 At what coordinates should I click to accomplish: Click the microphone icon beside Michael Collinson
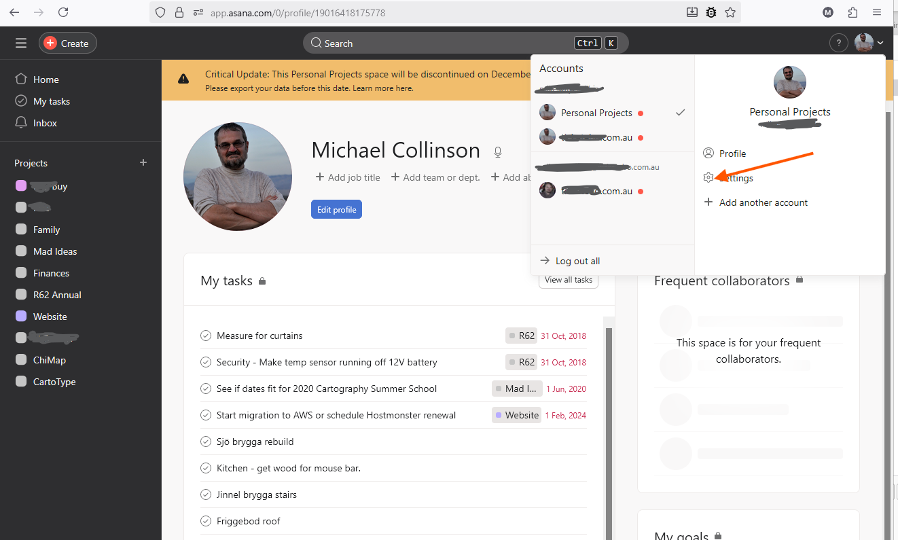498,151
